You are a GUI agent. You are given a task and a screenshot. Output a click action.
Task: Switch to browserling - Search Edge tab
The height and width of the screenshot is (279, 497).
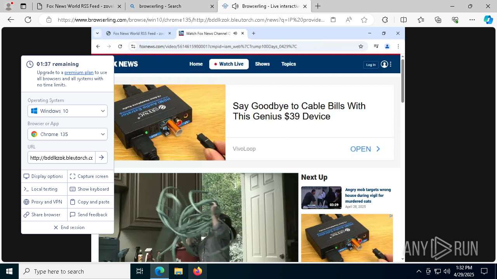(171, 6)
